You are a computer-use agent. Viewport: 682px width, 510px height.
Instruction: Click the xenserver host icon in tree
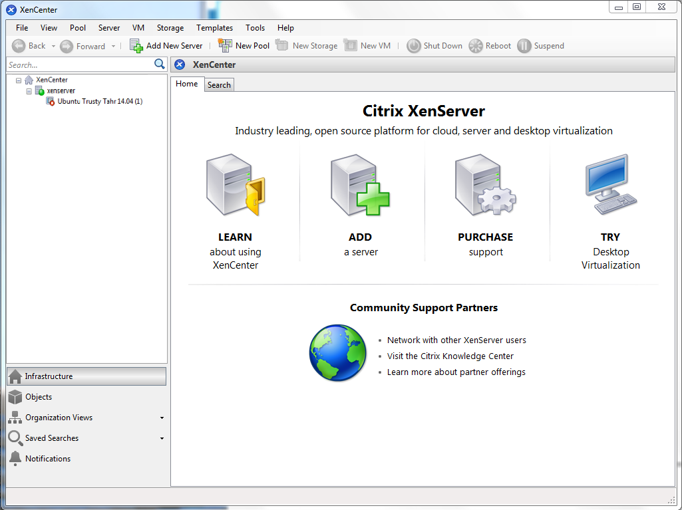pyautogui.click(x=39, y=91)
